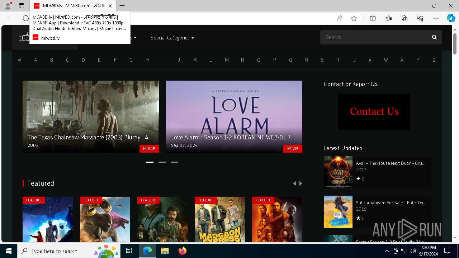Filter titles by letter T
459x258 pixels.
click(x=338, y=60)
